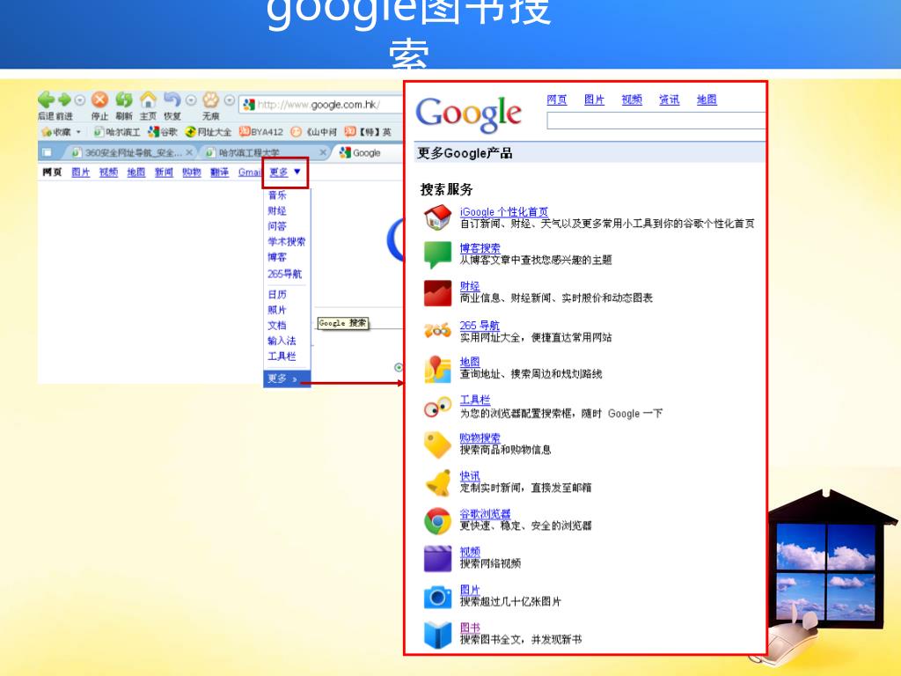The height and width of the screenshot is (676, 901).
Task: Close the 哈尔滨工程大学 tab
Action: pos(323,153)
